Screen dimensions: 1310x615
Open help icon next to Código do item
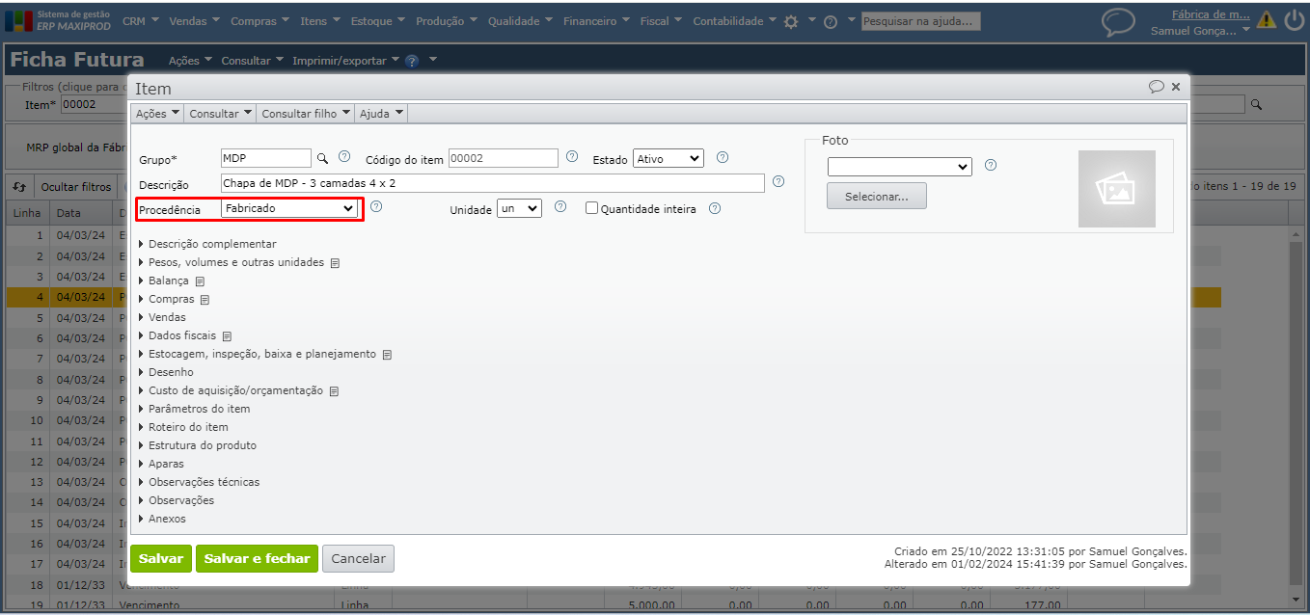click(572, 157)
